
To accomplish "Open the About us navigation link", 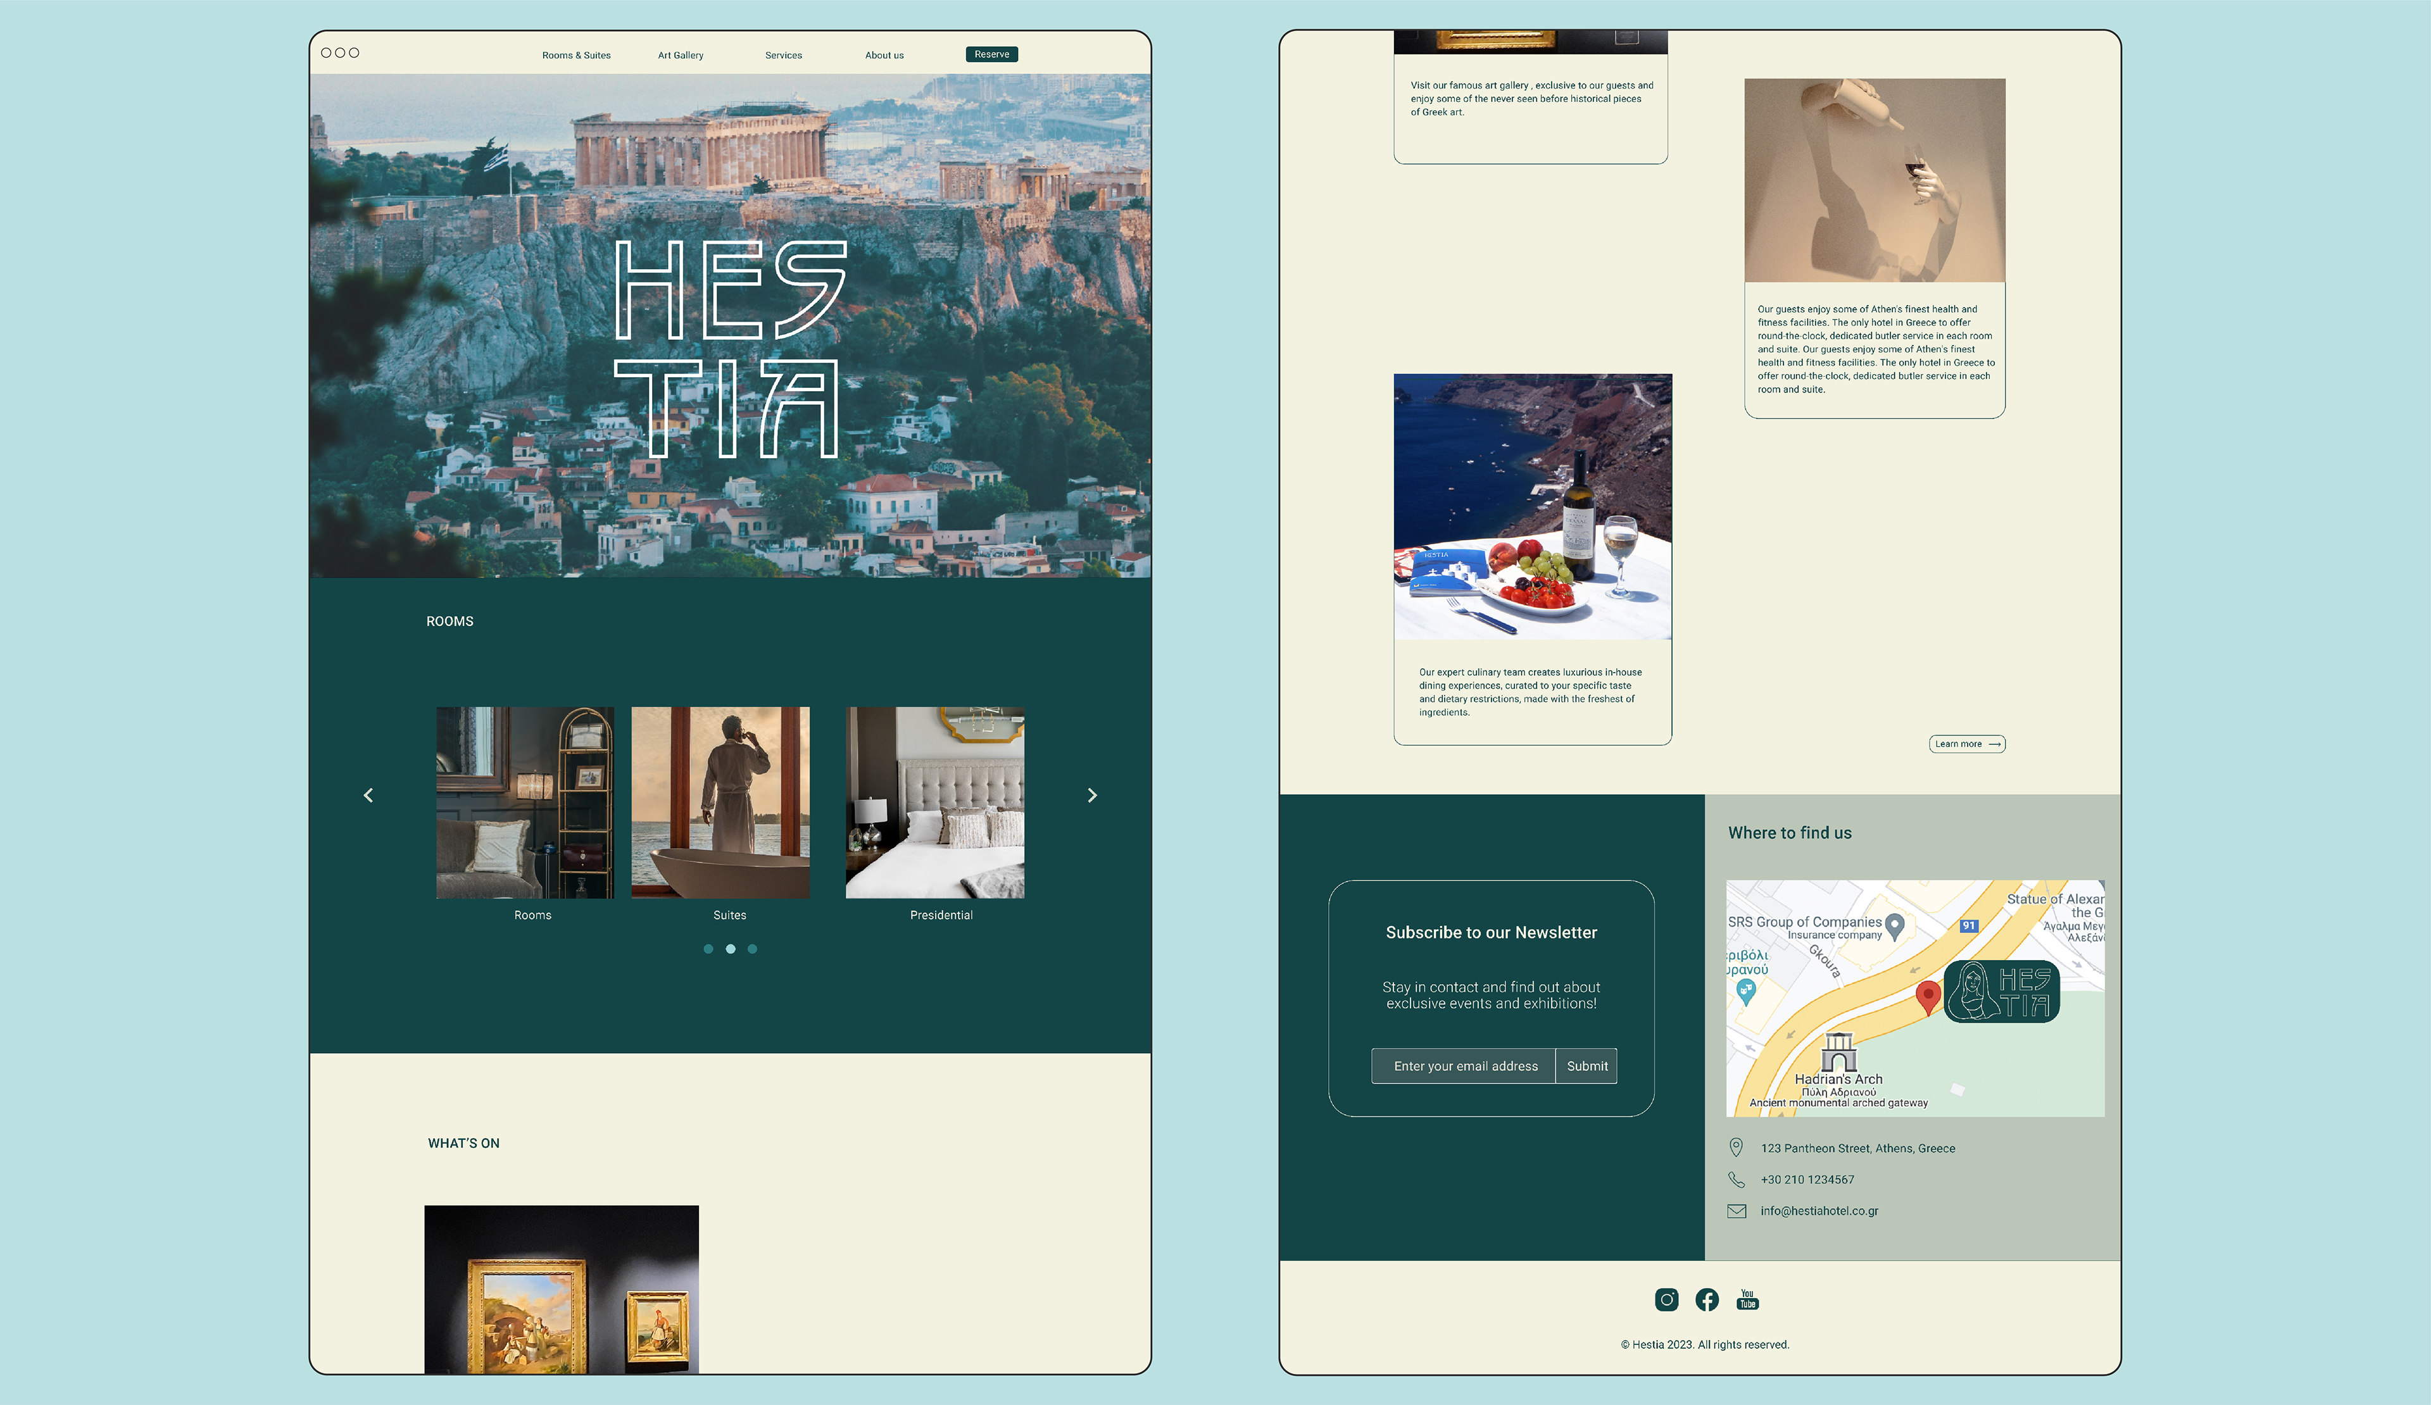I will tap(884, 55).
